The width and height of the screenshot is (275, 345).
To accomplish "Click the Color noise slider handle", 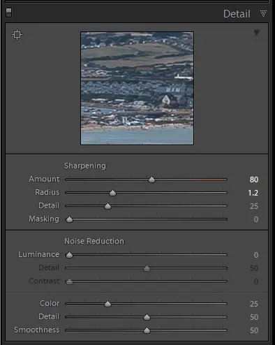I will pyautogui.click(x=107, y=304).
